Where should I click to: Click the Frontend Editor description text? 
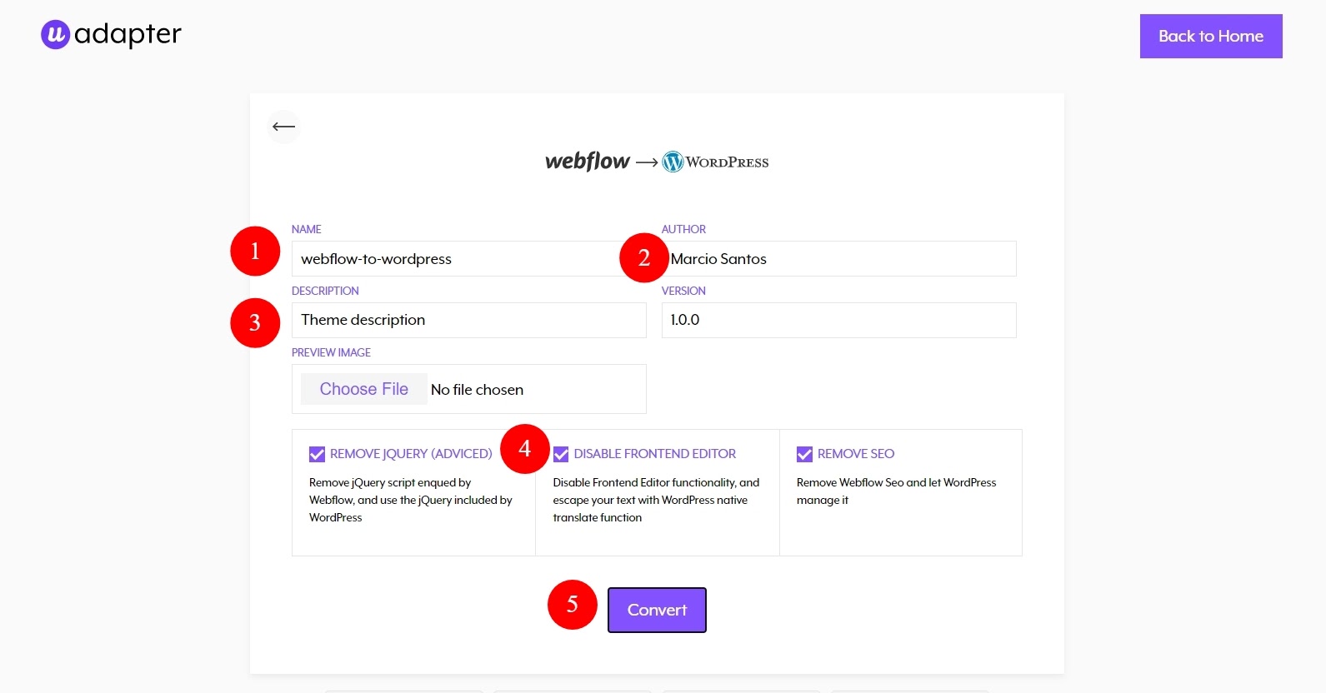[x=656, y=500]
